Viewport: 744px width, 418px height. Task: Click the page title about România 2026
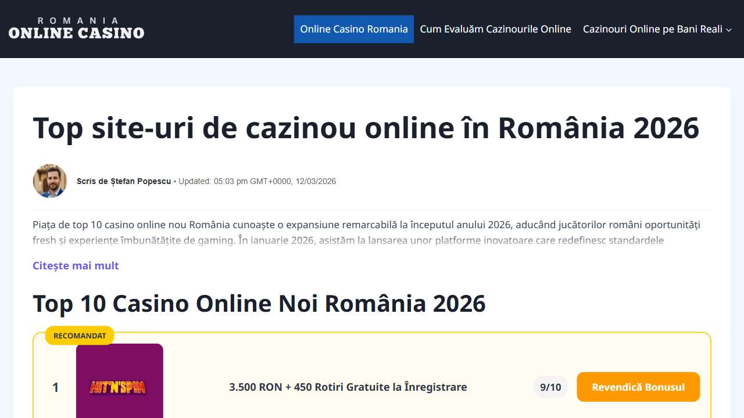point(366,128)
